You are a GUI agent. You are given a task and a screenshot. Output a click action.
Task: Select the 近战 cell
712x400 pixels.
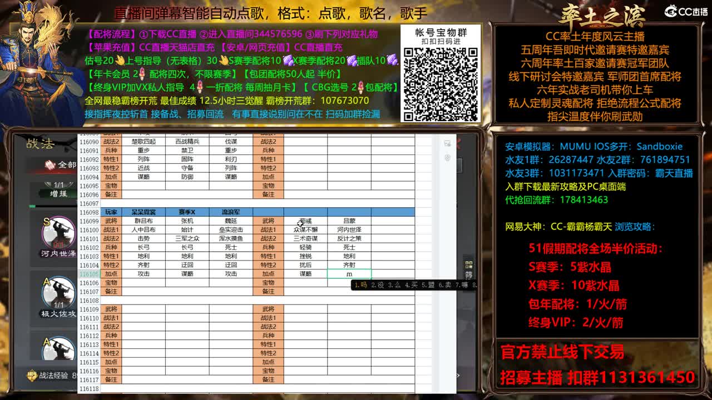point(144,168)
